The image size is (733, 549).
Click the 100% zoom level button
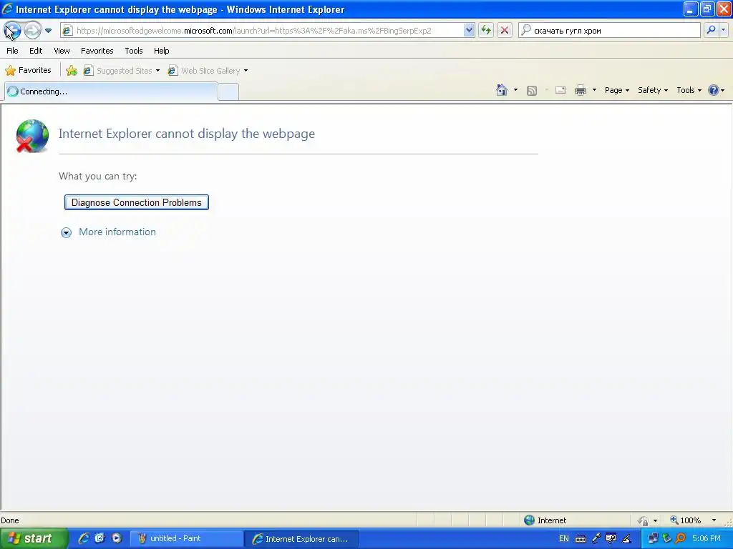coord(686,520)
